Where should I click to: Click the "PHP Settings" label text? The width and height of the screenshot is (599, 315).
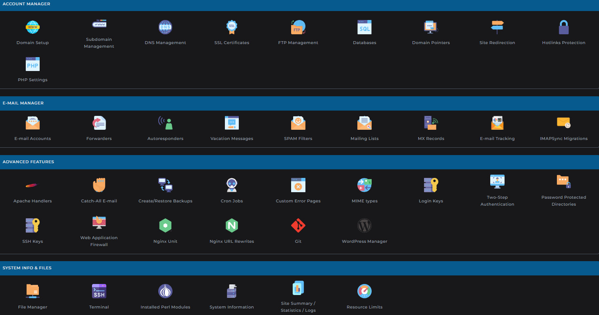click(x=33, y=80)
